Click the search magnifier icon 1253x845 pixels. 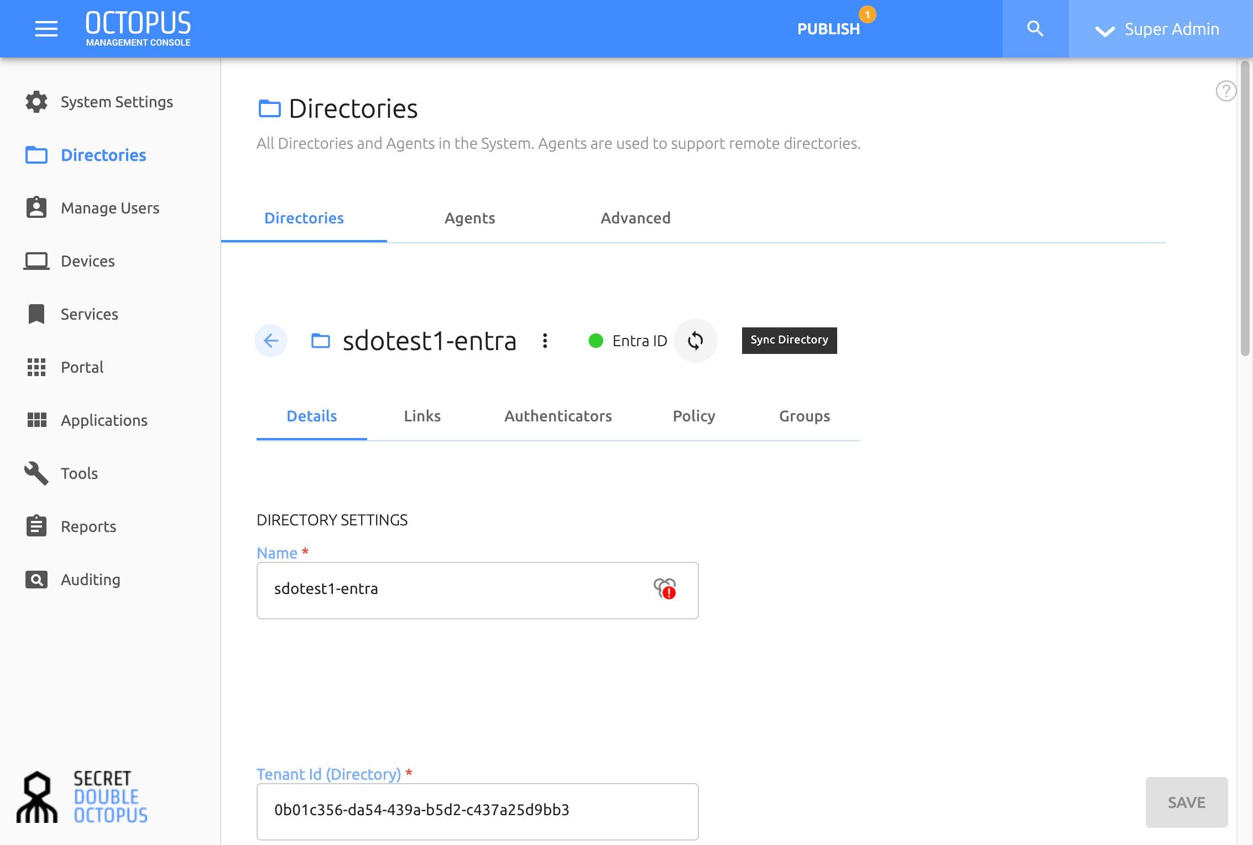[x=1035, y=29]
